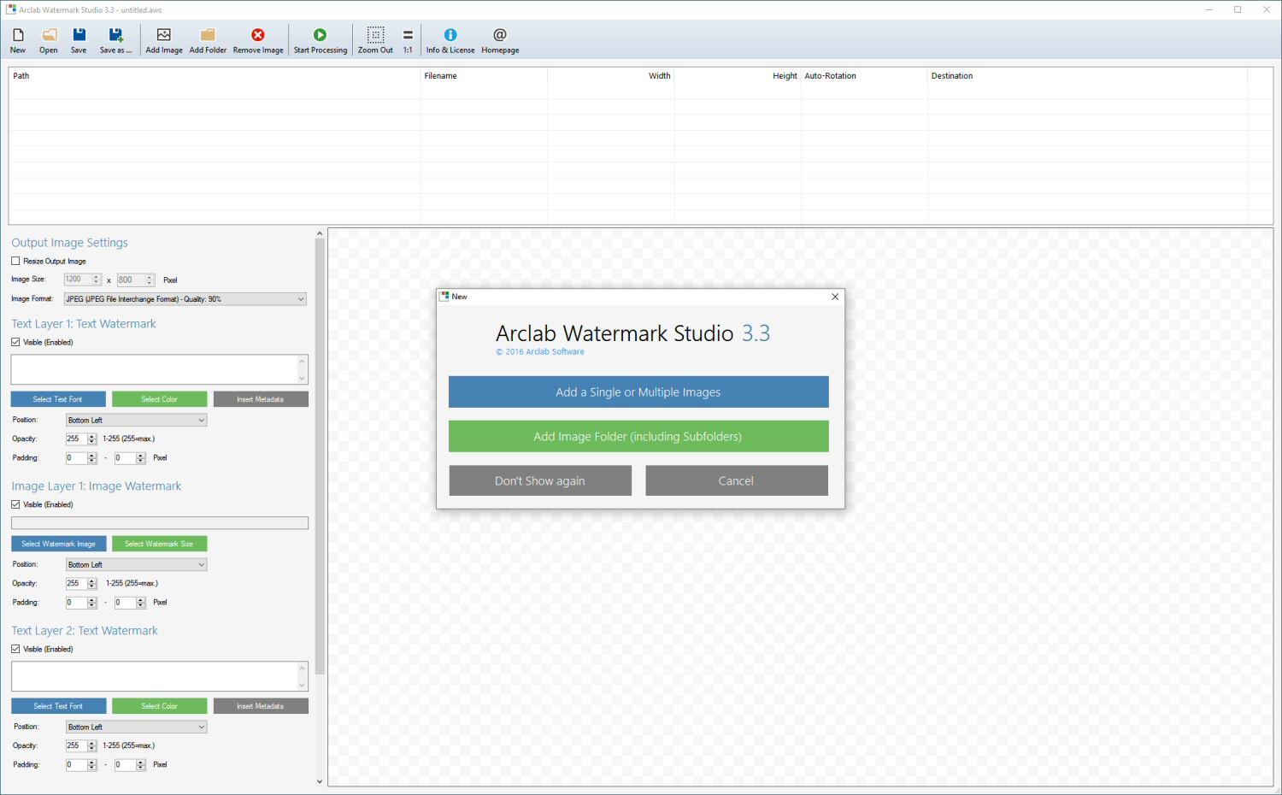
Task: Click Select Color in Text Layer 1
Action: (160, 399)
